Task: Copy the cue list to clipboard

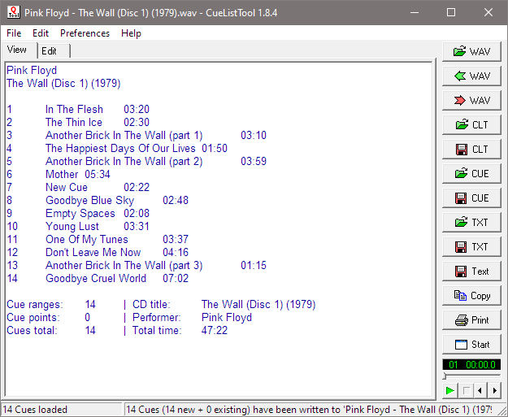Action: coord(471,296)
